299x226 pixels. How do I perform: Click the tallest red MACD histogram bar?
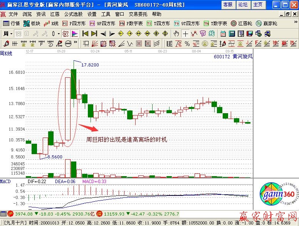pyautogui.click(x=80, y=189)
